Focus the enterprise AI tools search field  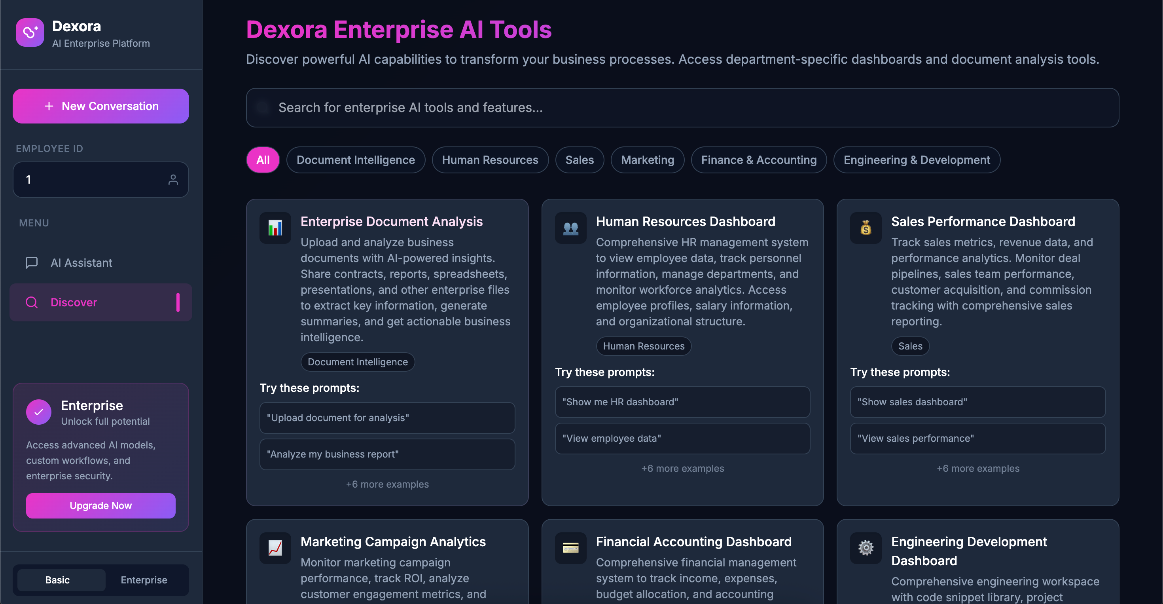(x=682, y=108)
